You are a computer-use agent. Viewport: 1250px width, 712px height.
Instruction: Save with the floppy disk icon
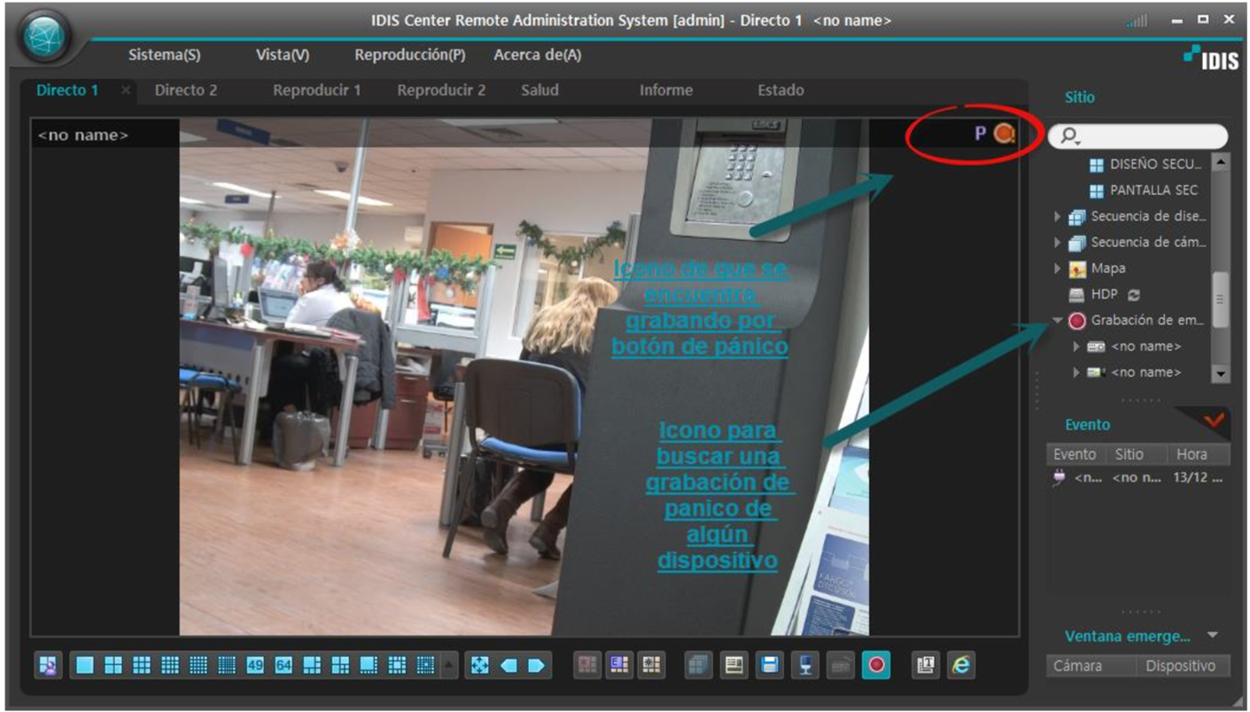pyautogui.click(x=771, y=665)
